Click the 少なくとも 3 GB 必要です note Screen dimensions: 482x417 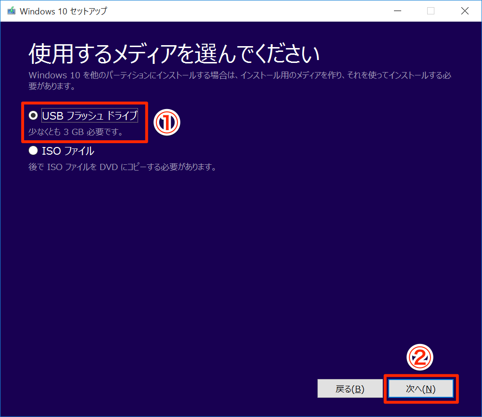(76, 132)
